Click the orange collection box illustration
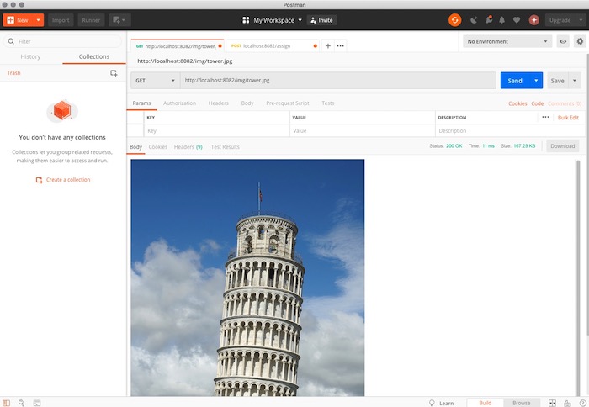The image size is (589, 407). point(62,110)
